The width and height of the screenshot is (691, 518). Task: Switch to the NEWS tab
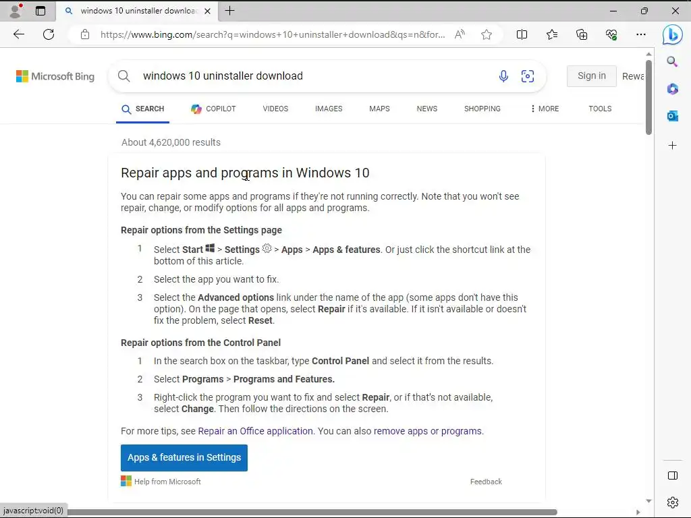pyautogui.click(x=427, y=109)
